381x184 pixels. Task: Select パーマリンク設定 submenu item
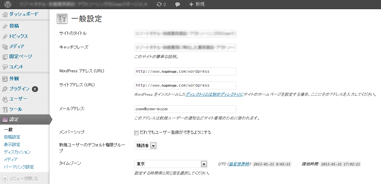coord(19,167)
